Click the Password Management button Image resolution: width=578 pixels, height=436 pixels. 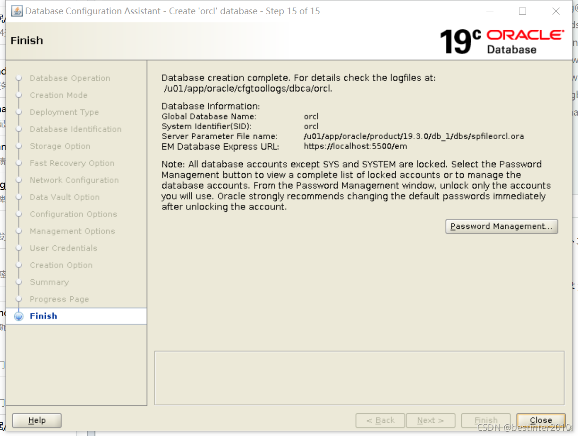click(501, 226)
